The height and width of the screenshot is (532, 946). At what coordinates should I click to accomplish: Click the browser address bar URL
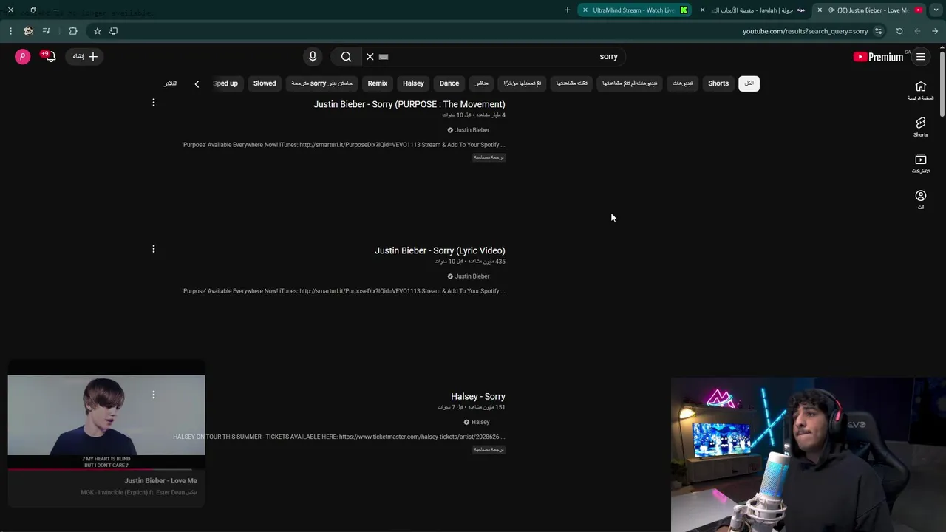[x=805, y=31]
